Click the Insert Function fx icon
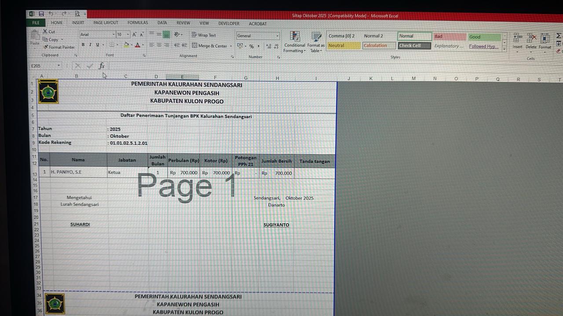563x316 pixels. pyautogui.click(x=102, y=66)
